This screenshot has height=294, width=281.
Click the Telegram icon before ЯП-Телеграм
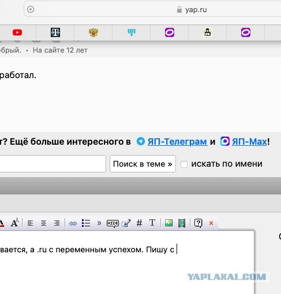(141, 141)
